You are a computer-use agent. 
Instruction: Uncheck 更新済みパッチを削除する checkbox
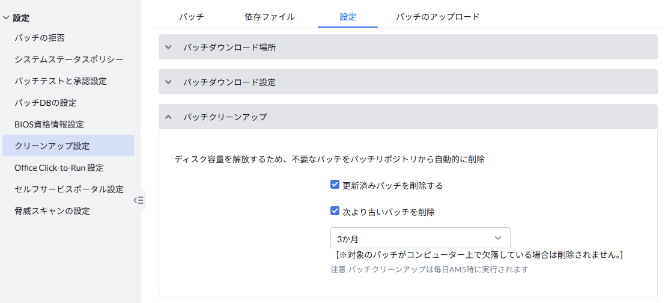[x=335, y=185]
